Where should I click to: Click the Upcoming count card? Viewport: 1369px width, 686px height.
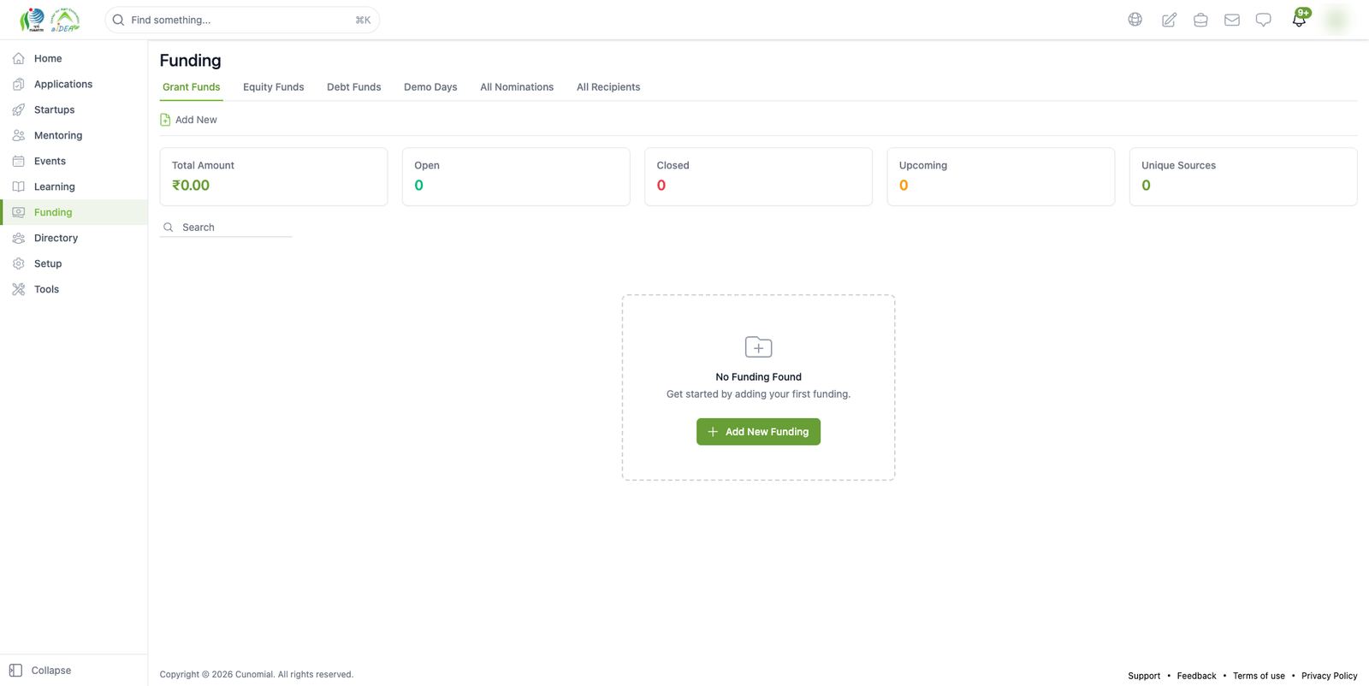point(1001,176)
